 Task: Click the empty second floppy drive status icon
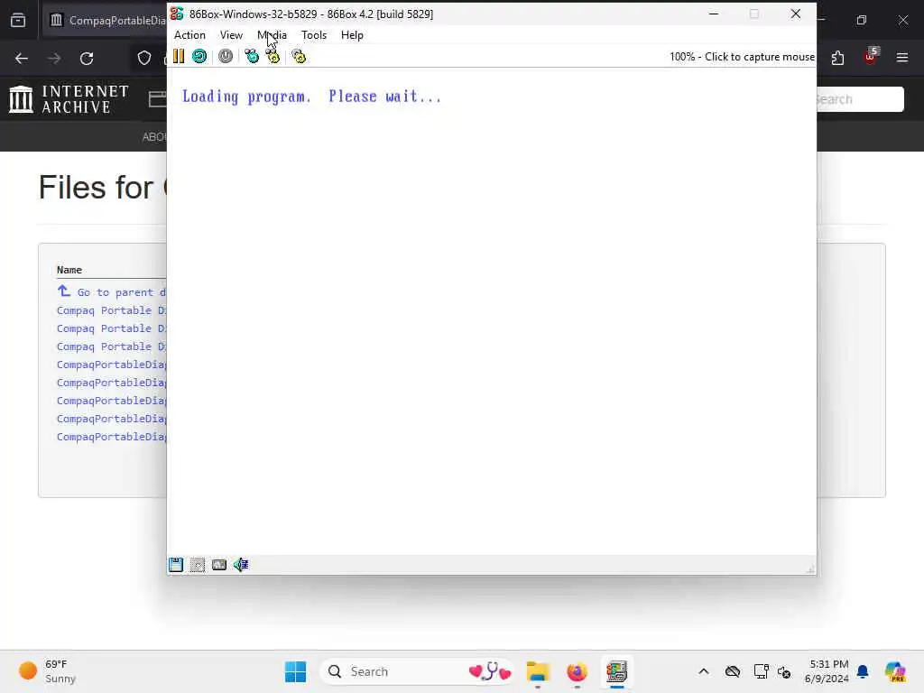(x=198, y=565)
